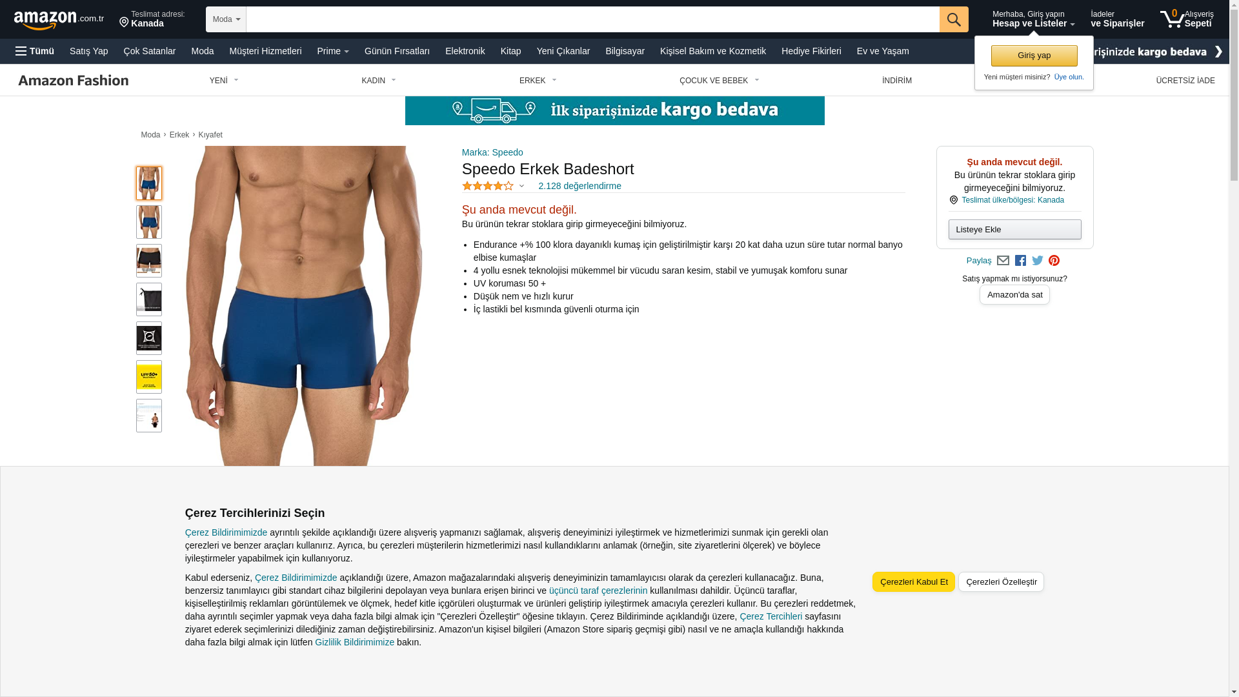Share product via email envelope icon
This screenshot has width=1239, height=697.
pyautogui.click(x=1003, y=261)
